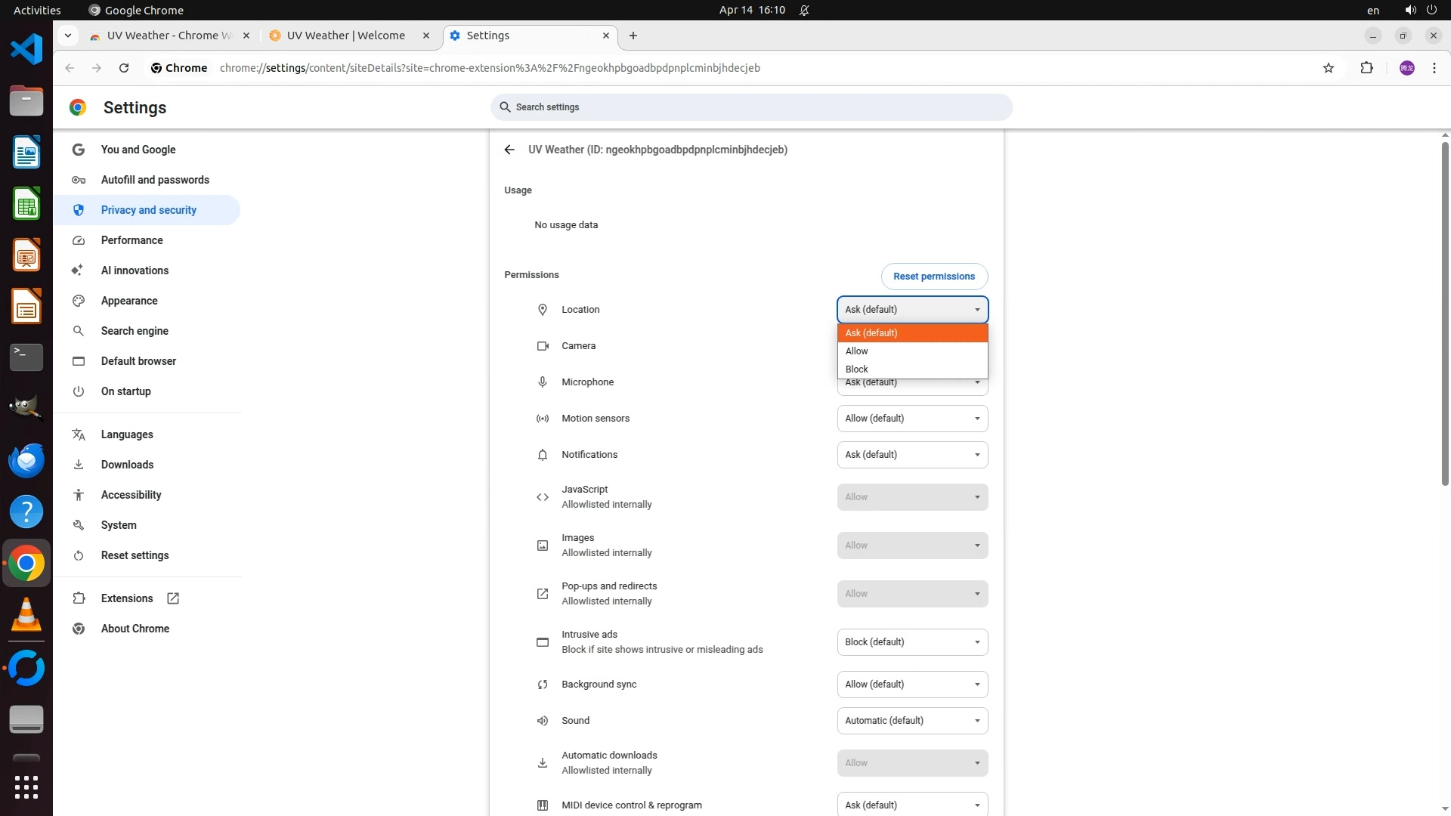Bookmark this page with the star icon
1451x816 pixels.
pos(1329,68)
